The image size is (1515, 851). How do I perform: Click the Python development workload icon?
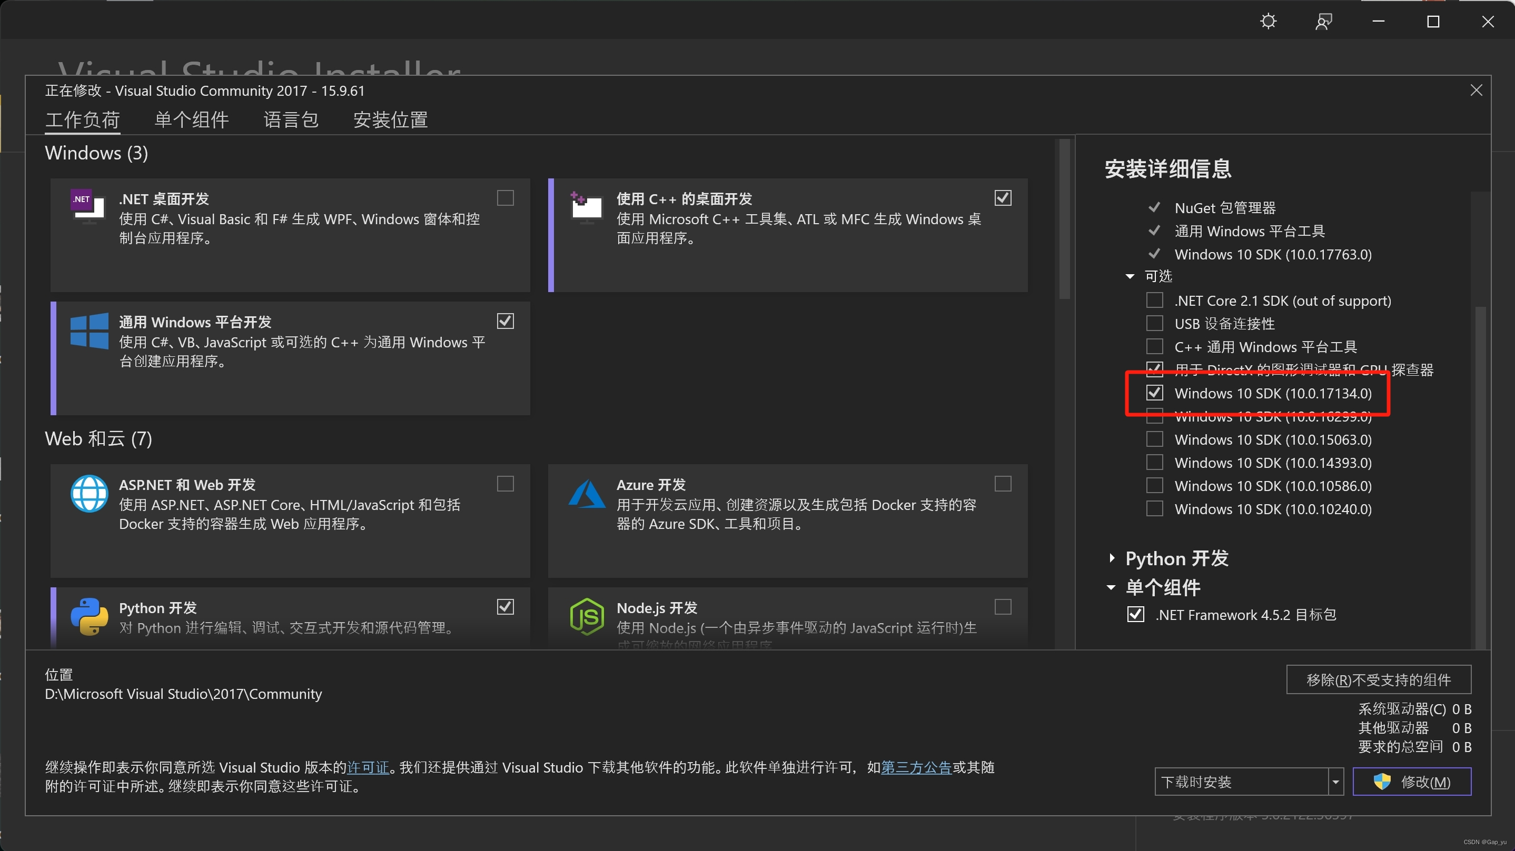90,616
